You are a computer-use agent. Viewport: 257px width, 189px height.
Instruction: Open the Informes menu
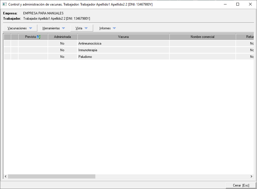click(107, 28)
